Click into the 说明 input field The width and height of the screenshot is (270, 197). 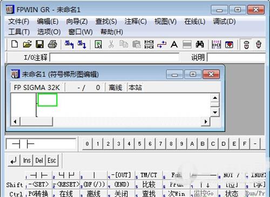point(237,58)
